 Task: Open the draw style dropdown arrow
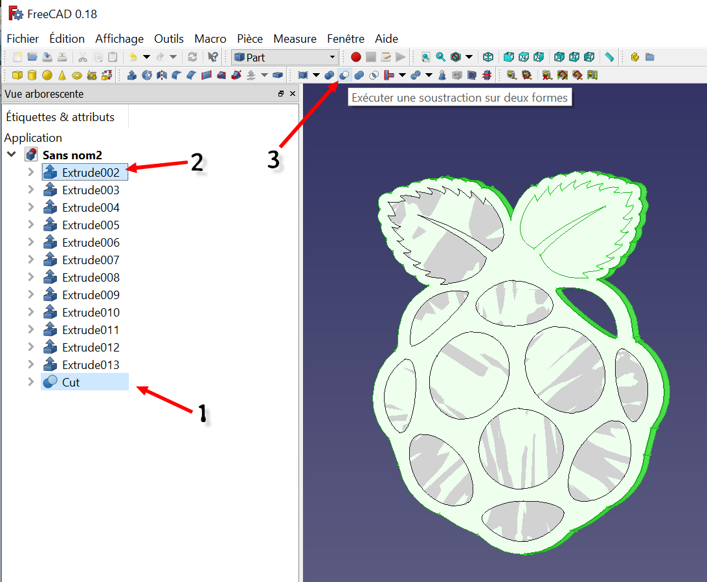point(469,57)
